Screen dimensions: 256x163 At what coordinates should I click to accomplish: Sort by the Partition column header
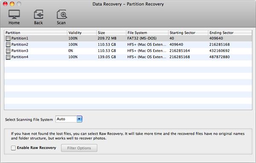click(35, 33)
